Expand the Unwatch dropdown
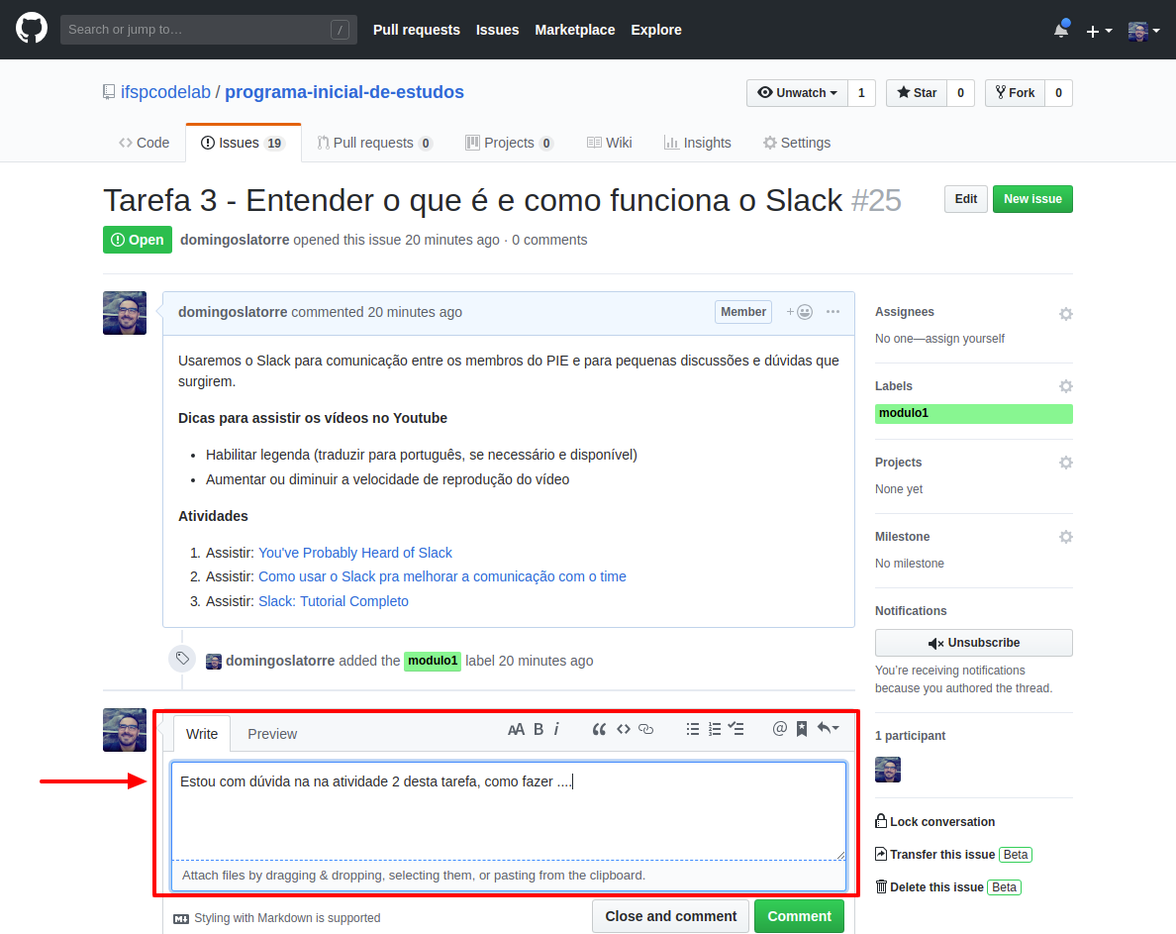The height and width of the screenshot is (934, 1176). pos(797,93)
